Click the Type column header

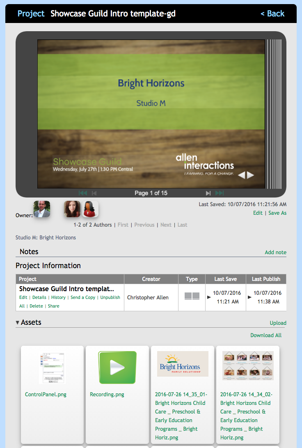coord(192,279)
